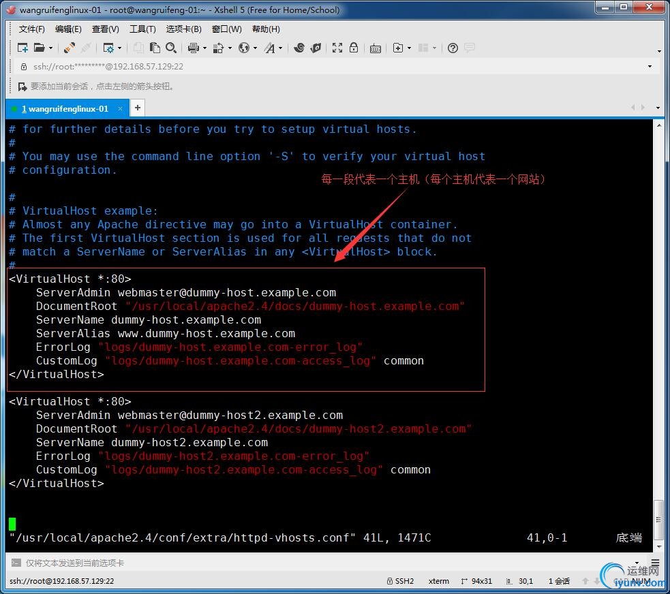Viewport: 670px width, 594px height.
Task: Open the 编辑(E) menu
Action: pyautogui.click(x=68, y=29)
